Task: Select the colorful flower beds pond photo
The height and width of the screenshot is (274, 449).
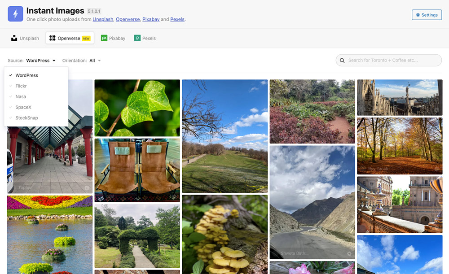Action: click(x=50, y=235)
